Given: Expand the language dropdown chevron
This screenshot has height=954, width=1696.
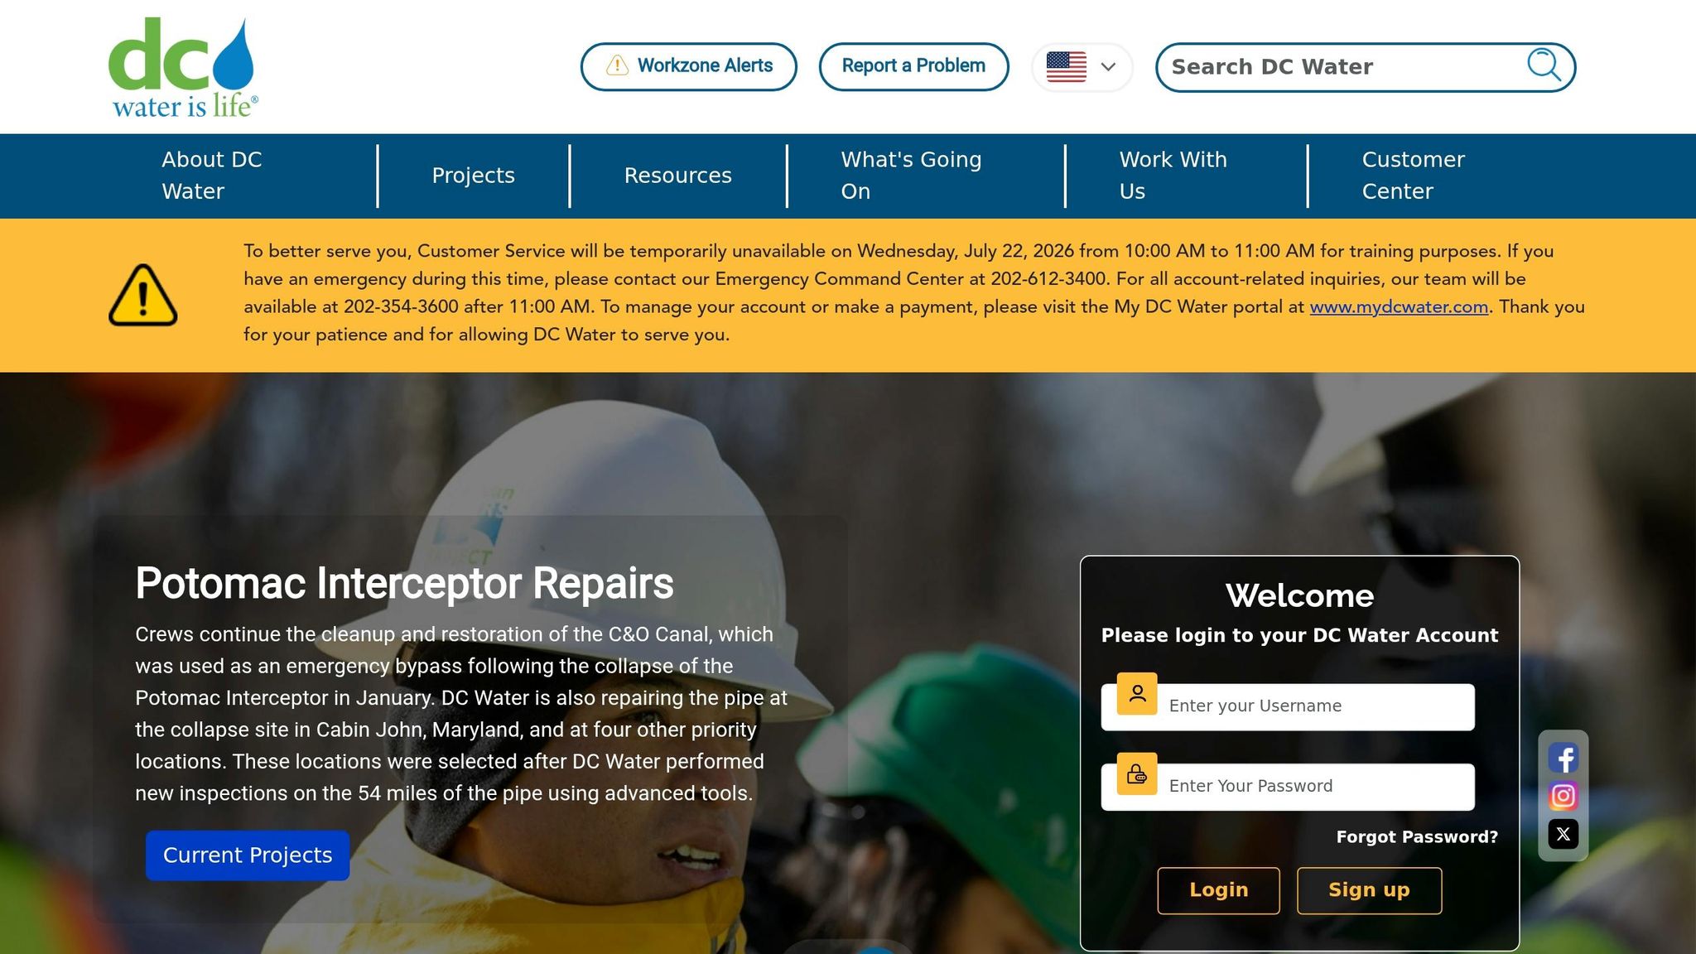Looking at the screenshot, I should pos(1108,67).
